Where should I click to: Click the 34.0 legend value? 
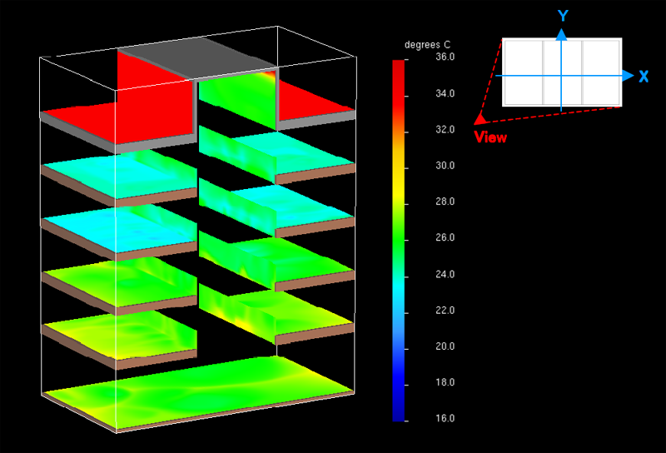point(445,93)
